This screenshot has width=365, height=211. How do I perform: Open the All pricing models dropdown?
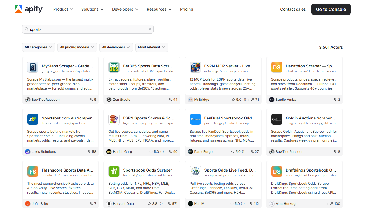(77, 47)
